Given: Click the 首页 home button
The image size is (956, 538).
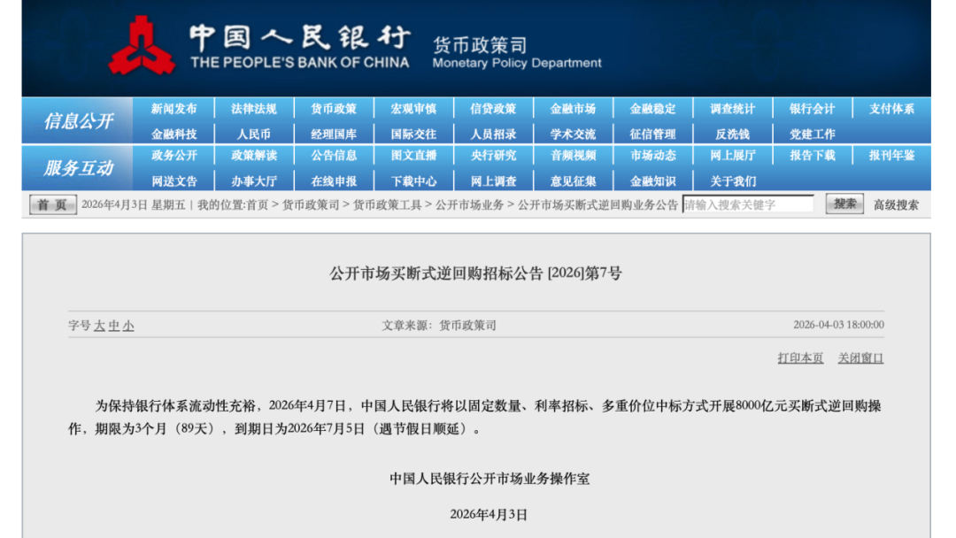Looking at the screenshot, I should 53,204.
